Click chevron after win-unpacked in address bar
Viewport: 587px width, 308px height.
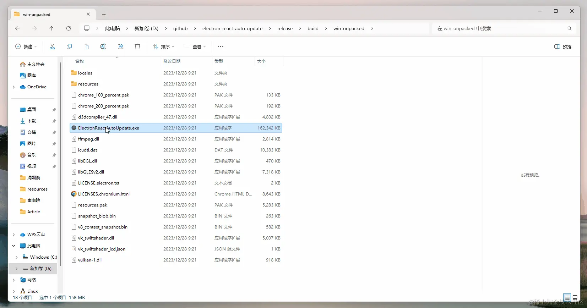[x=372, y=28]
